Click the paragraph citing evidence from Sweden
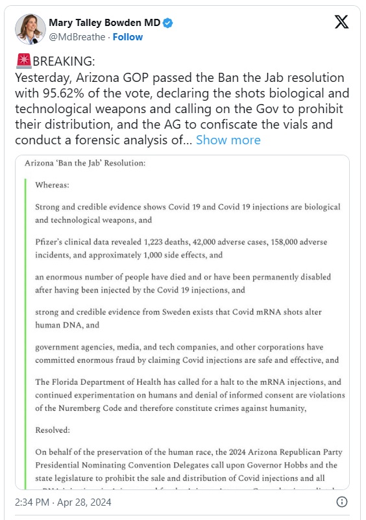Screen dimensions: 366x520 click(178, 318)
